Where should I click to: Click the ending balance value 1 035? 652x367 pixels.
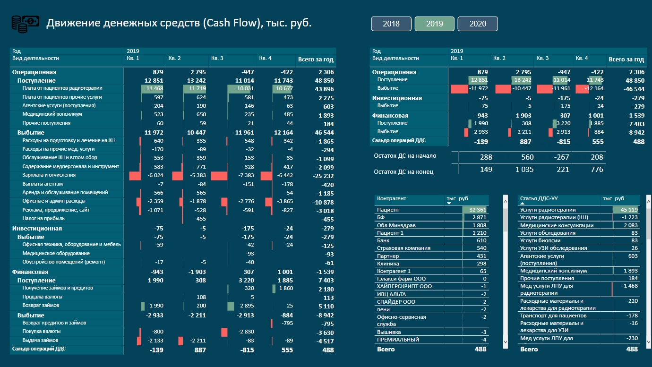(x=524, y=170)
